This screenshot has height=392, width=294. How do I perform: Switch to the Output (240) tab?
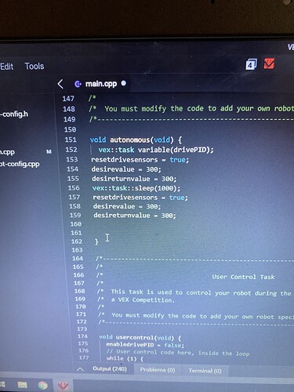pyautogui.click(x=110, y=368)
